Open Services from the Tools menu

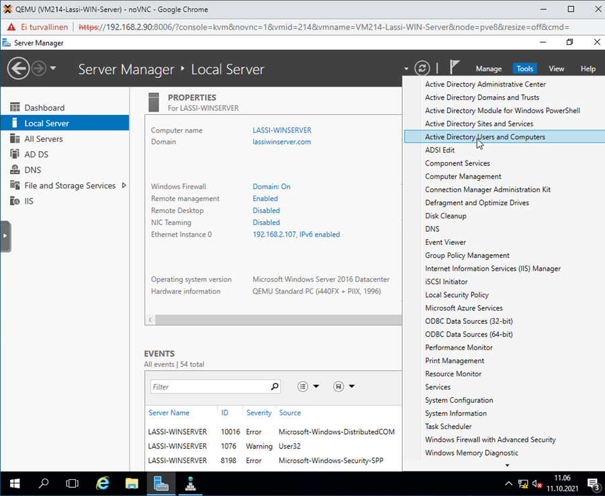point(438,387)
